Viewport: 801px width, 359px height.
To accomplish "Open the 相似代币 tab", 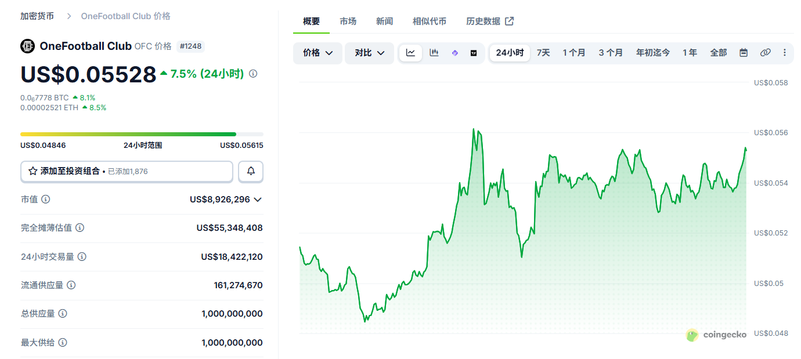I will pyautogui.click(x=430, y=21).
